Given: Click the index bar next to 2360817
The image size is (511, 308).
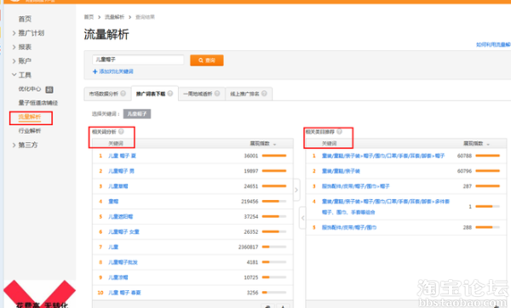Looking at the screenshot, I should (274, 247).
